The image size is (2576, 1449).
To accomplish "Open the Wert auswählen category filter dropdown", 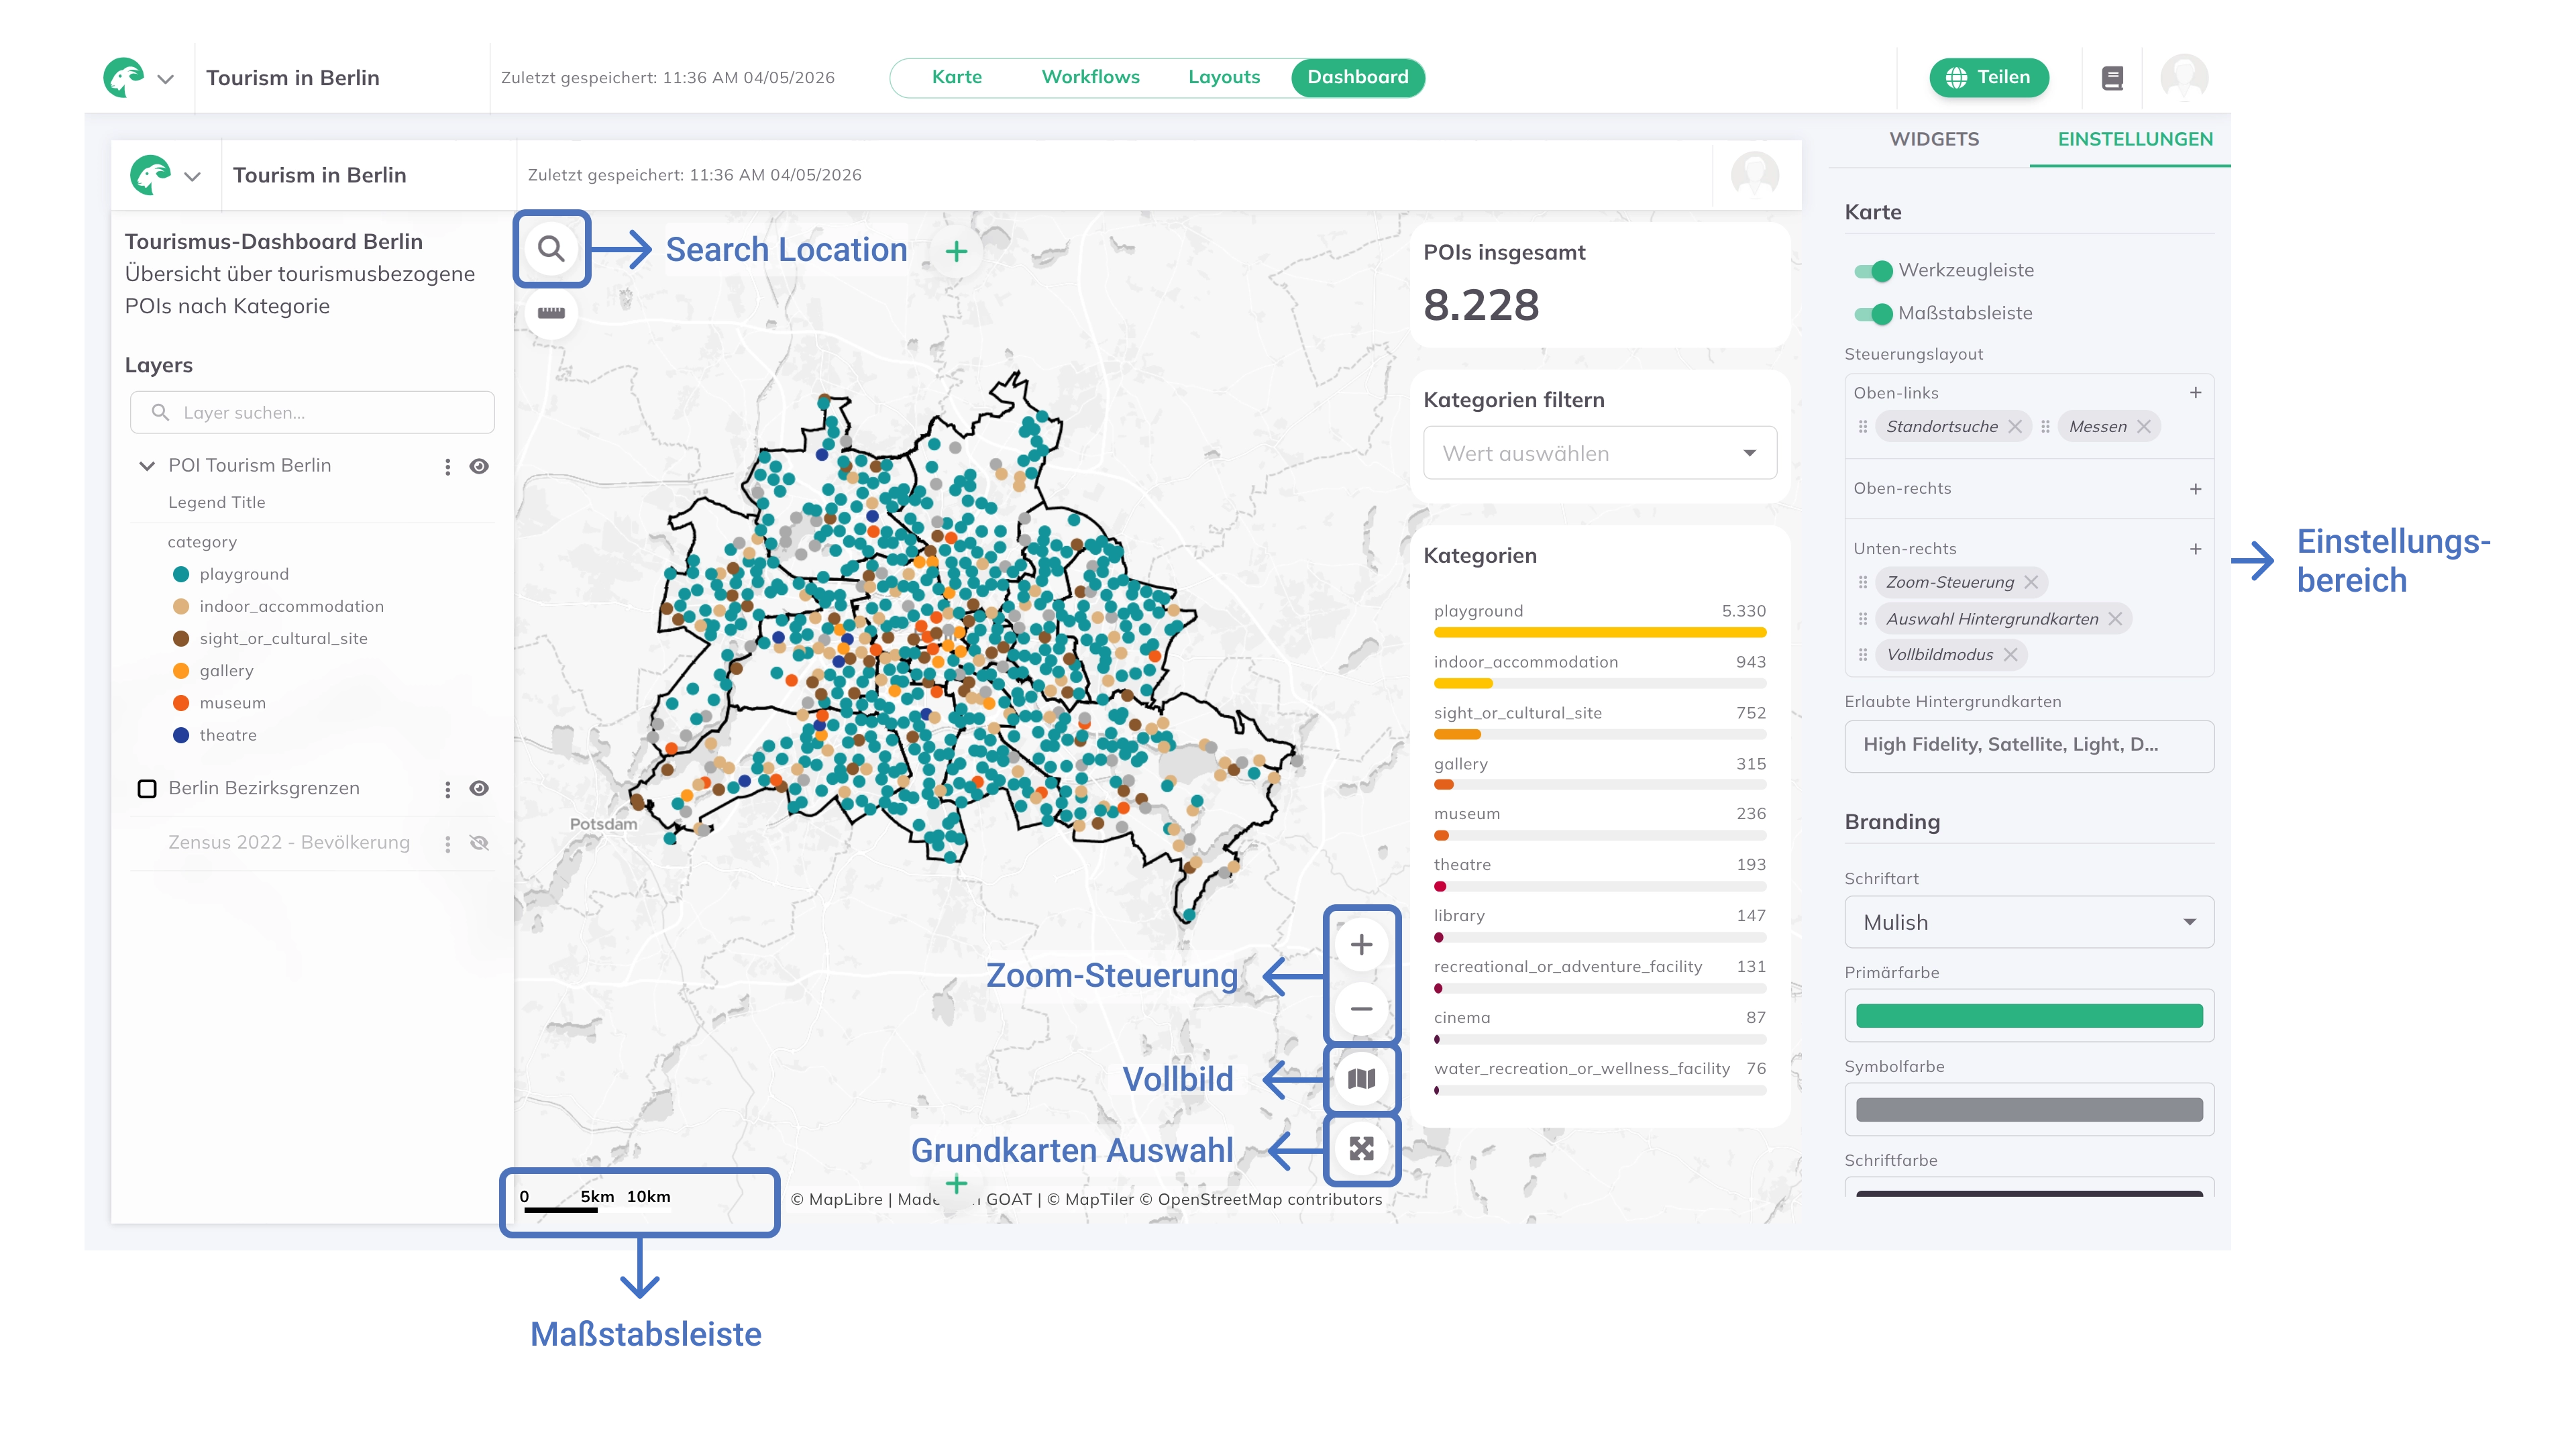I will (x=1599, y=453).
